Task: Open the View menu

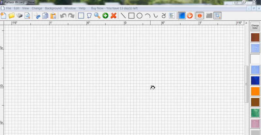Action: (x=25, y=8)
